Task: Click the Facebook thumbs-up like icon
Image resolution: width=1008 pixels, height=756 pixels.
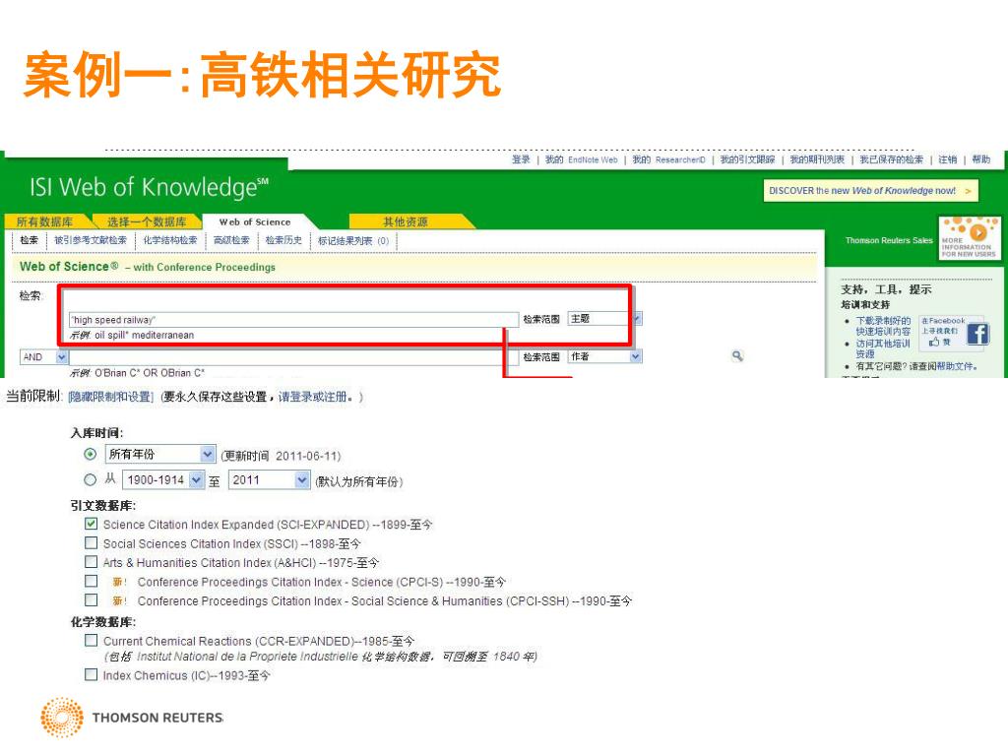Action: coord(934,342)
